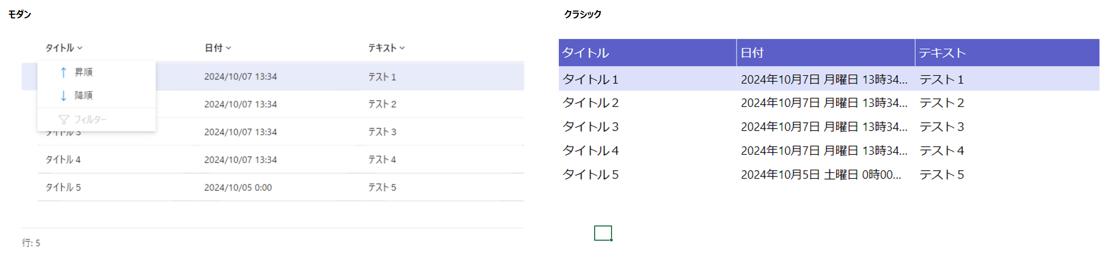Click the classic タイトル header cell

[647, 53]
